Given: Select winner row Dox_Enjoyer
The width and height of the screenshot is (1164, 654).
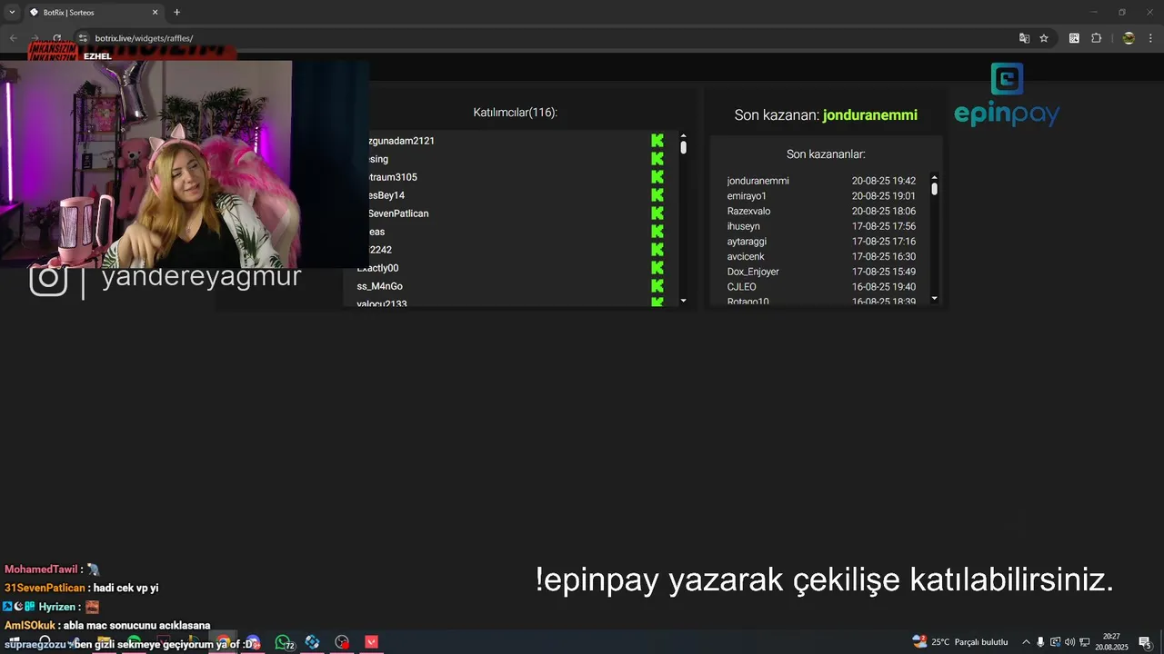Looking at the screenshot, I should tap(821, 272).
